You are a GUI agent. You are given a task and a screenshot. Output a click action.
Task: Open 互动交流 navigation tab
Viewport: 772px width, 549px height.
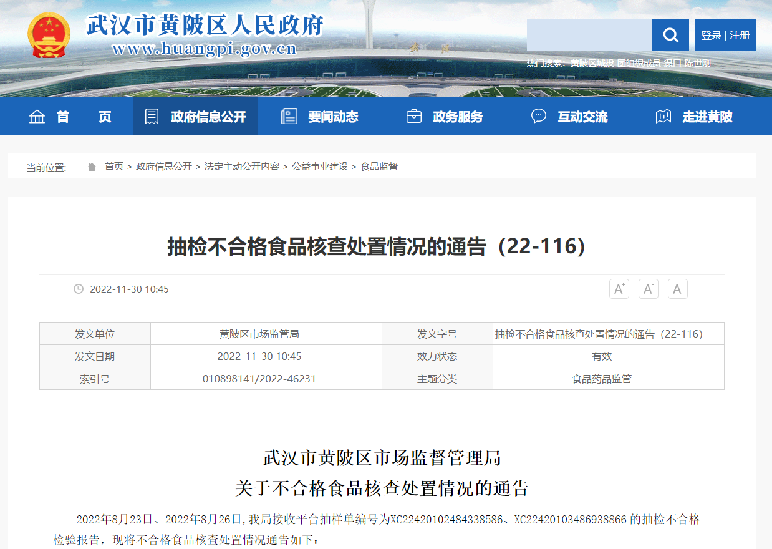569,116
